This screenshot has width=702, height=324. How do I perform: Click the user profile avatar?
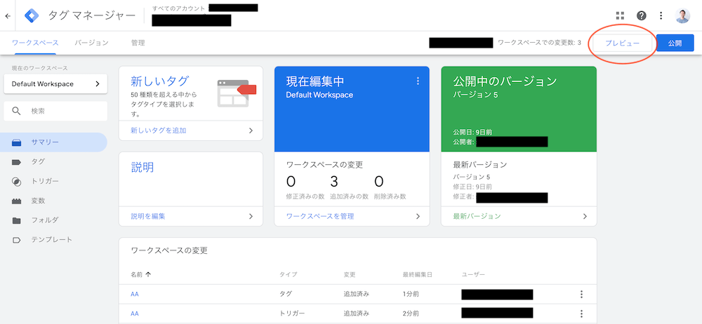point(682,15)
